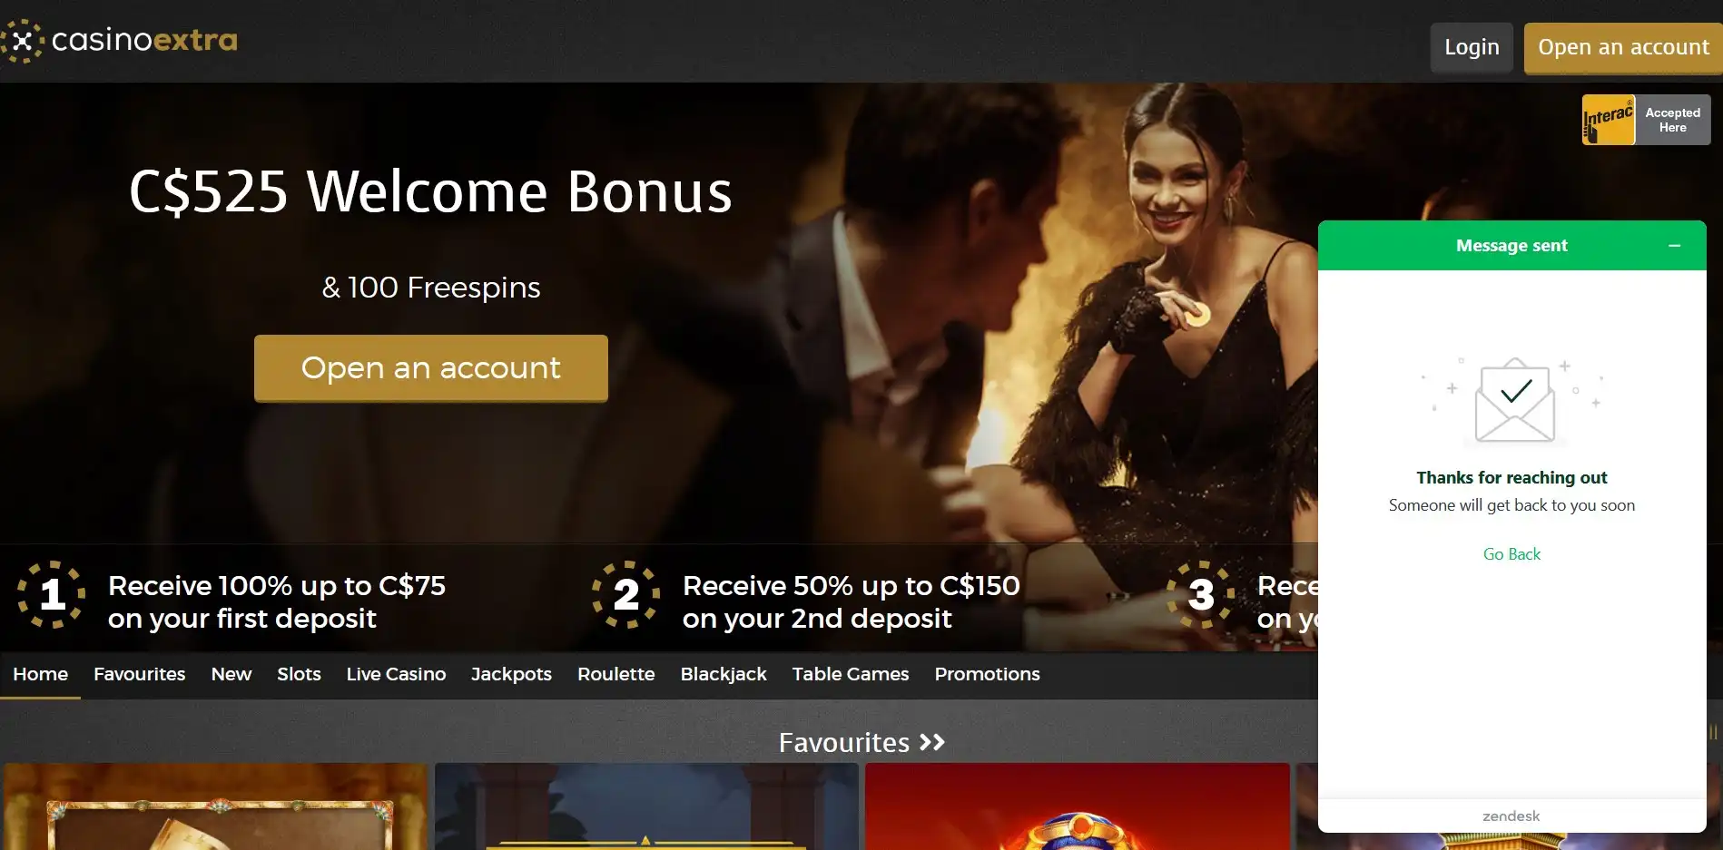
Task: Open the Login button
Action: (1472, 47)
